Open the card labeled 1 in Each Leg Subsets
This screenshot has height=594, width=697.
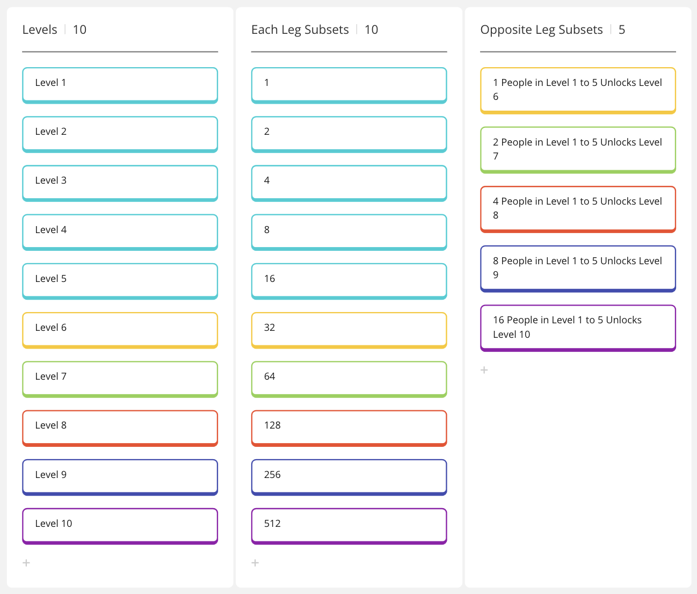coord(349,85)
